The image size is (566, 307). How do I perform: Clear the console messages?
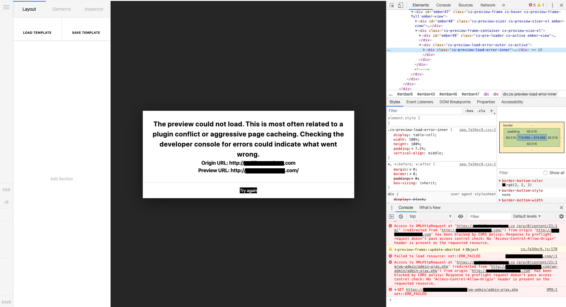pos(401,216)
